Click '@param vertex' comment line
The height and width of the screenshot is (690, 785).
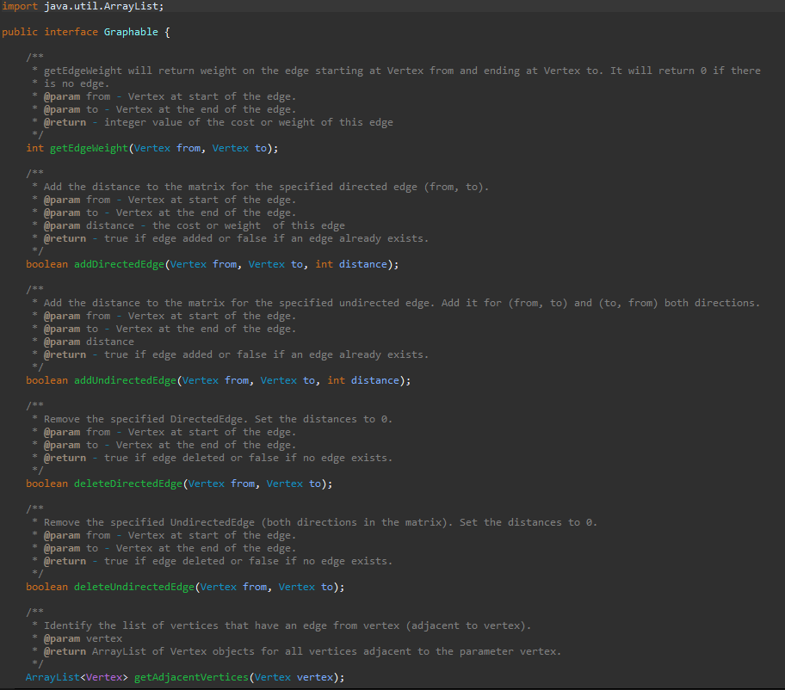tap(83, 638)
